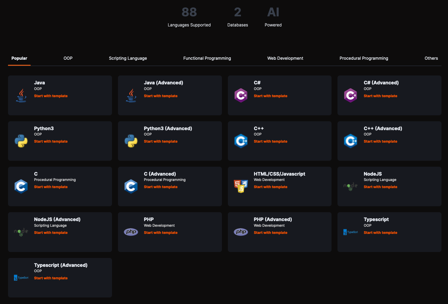
Task: Click the Java coffee cup icon
Action: [x=21, y=95]
